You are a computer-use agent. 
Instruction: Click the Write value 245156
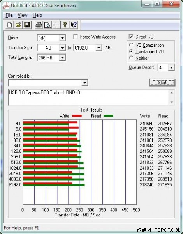pyautogui.click(x=147, y=129)
